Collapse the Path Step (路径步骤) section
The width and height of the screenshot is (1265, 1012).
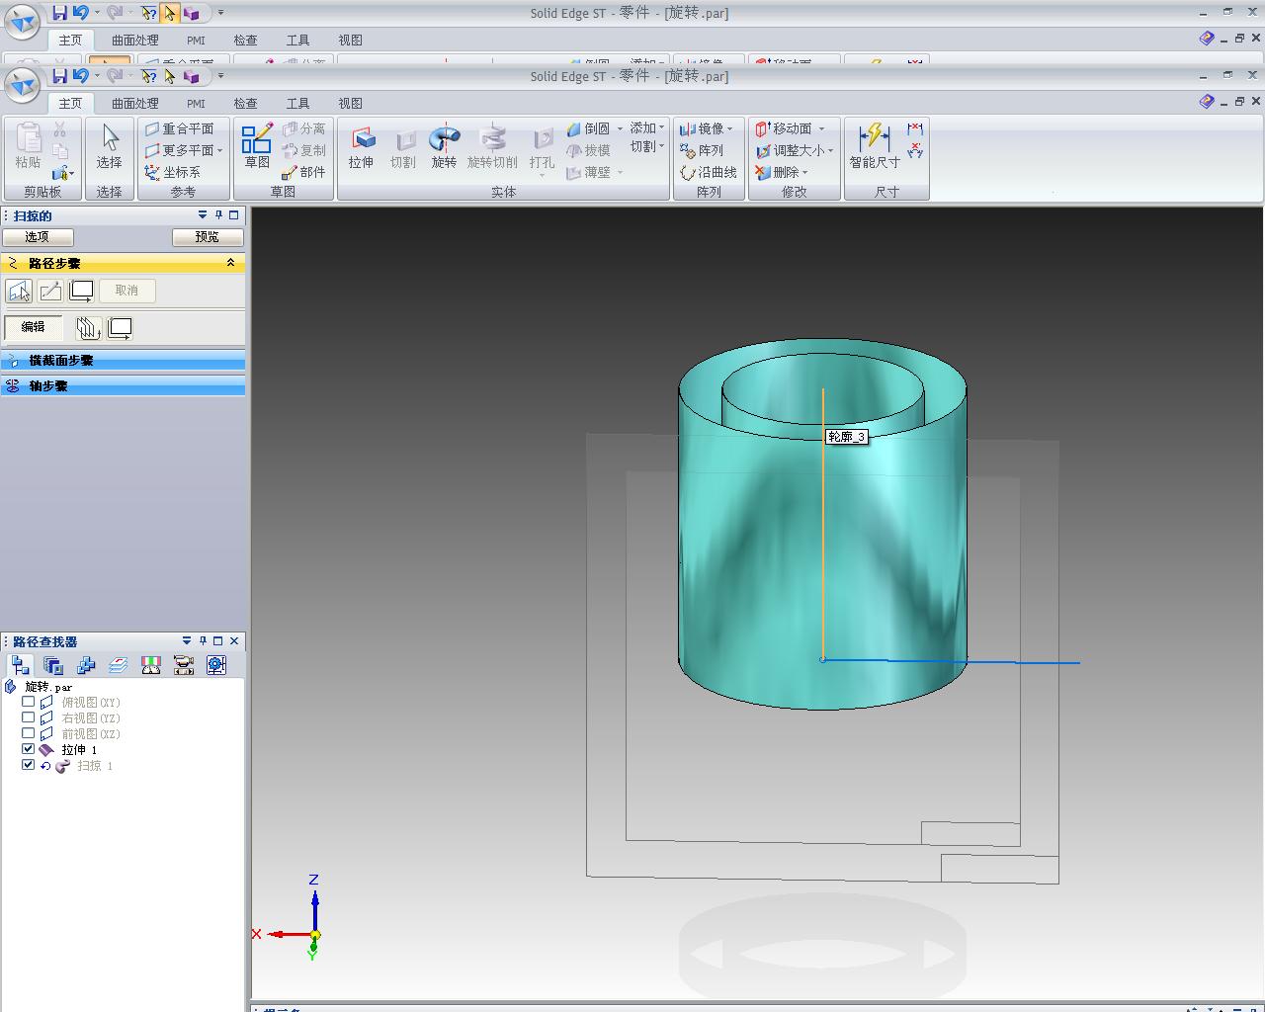(230, 263)
